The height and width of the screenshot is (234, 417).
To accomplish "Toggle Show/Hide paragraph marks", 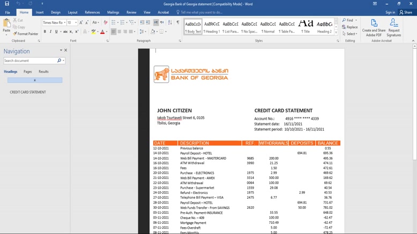I will pos(178,22).
